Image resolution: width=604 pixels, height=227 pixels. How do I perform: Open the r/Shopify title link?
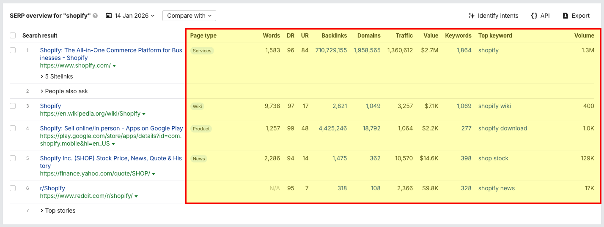click(x=52, y=188)
